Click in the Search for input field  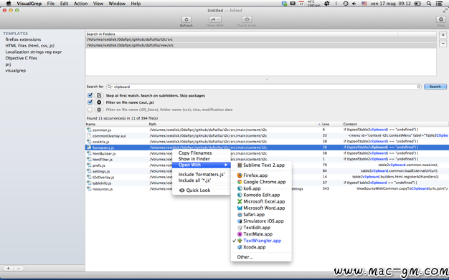pos(263,87)
